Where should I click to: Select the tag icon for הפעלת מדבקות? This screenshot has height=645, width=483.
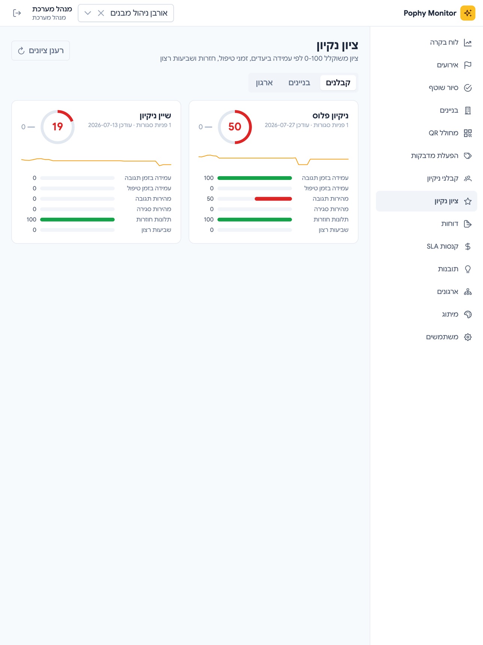pyautogui.click(x=468, y=156)
